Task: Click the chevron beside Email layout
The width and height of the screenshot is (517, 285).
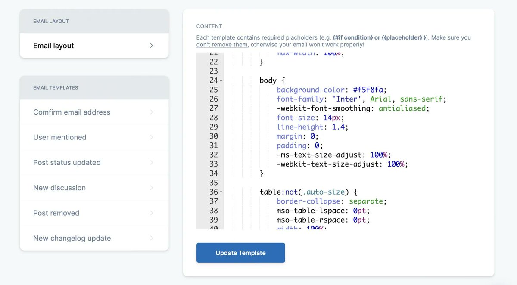Action: point(152,46)
